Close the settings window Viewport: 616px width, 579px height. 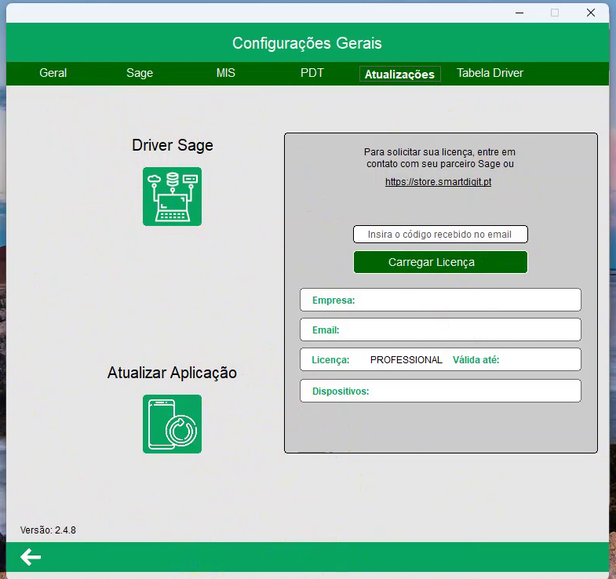coord(591,13)
